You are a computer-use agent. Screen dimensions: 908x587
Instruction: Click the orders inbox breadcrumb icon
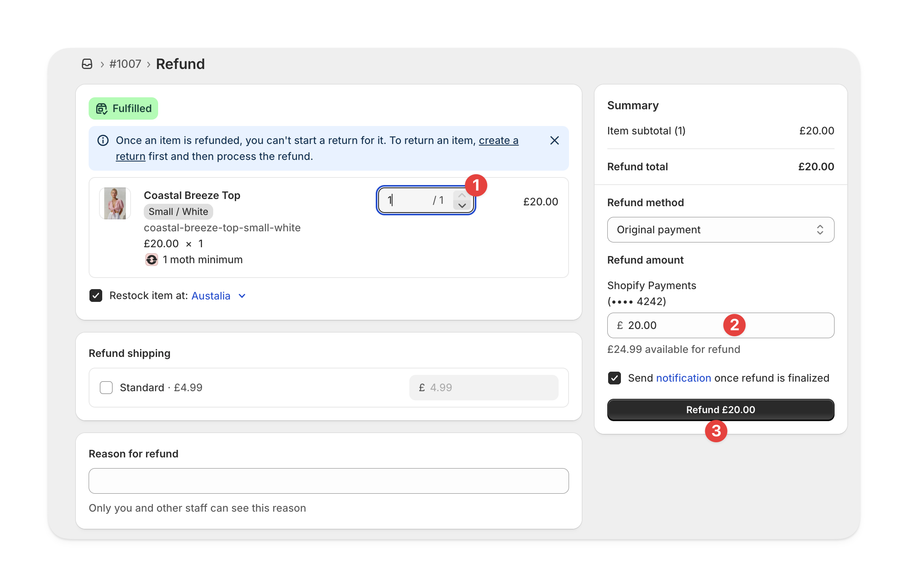(87, 64)
